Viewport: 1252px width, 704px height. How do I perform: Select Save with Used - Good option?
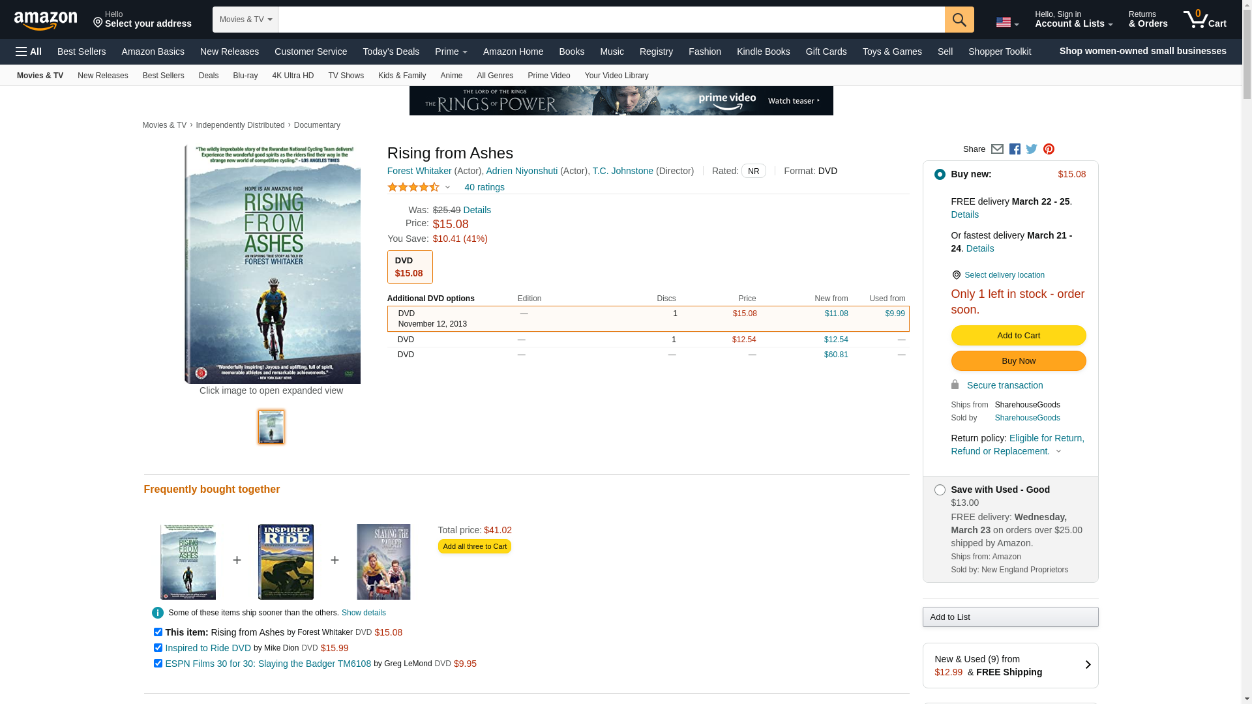coord(940,490)
